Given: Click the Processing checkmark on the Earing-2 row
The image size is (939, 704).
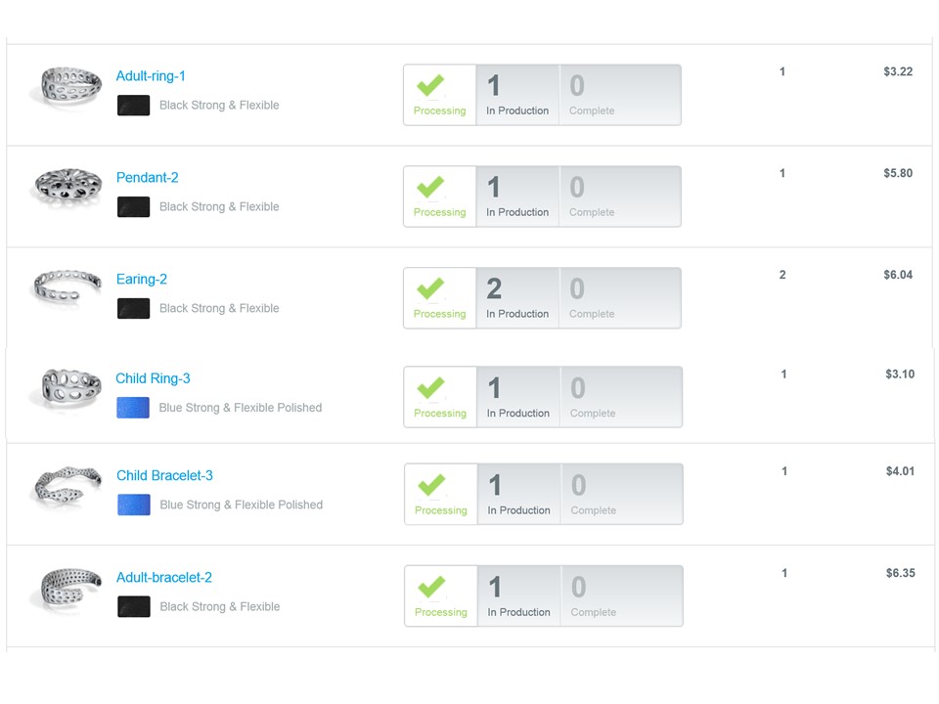Looking at the screenshot, I should 430,288.
